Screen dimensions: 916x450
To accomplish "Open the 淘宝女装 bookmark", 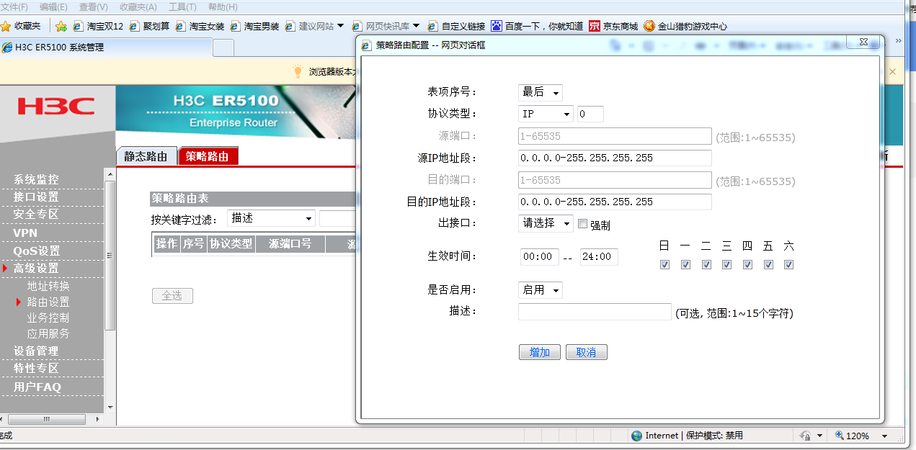I will tap(200, 26).
